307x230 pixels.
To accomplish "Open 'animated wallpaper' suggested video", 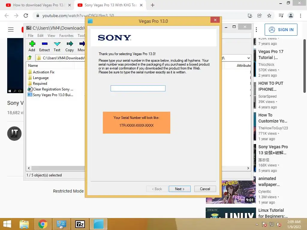I will click(x=269, y=181).
